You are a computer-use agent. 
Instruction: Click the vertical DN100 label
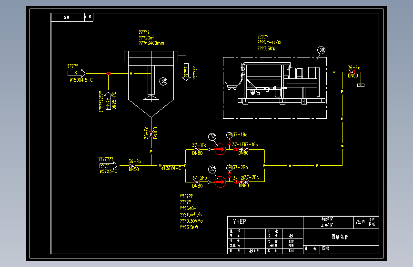tap(155, 133)
